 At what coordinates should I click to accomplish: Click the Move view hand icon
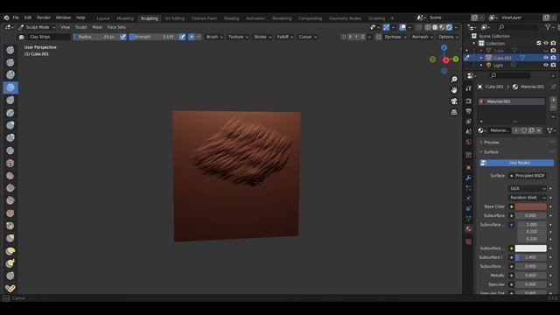tap(454, 90)
